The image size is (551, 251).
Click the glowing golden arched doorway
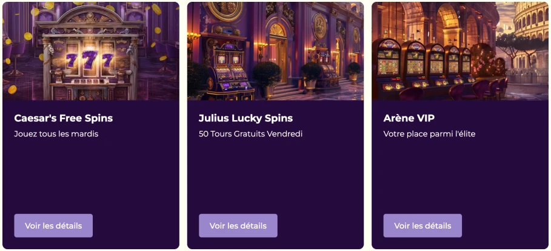coord(278,53)
